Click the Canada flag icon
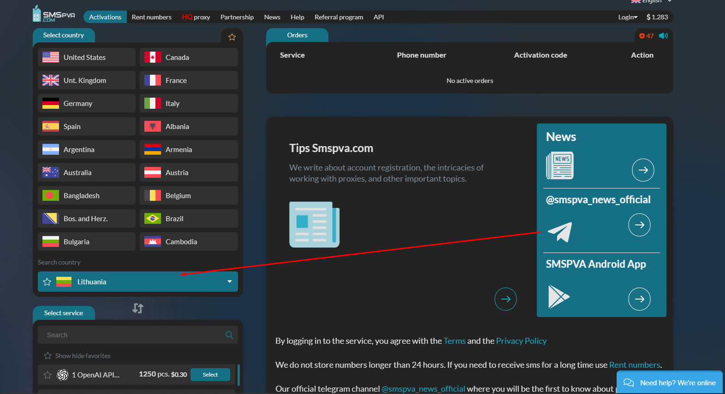Image resolution: width=725 pixels, height=394 pixels. point(153,57)
